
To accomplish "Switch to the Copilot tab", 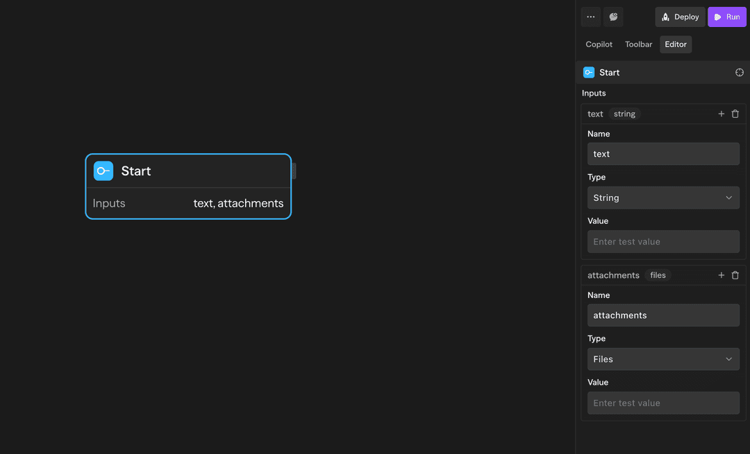I will [x=599, y=44].
